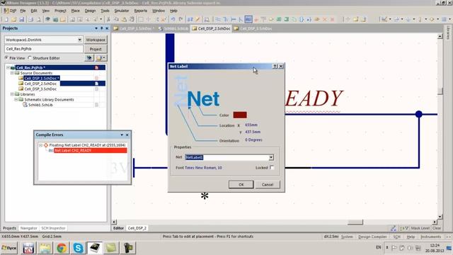
Task: Click the Mask Level button
Action: [x=420, y=228]
